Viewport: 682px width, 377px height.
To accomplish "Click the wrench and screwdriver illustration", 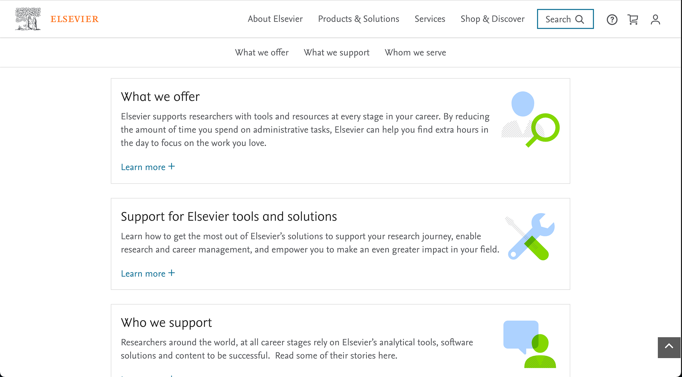I will point(530,237).
